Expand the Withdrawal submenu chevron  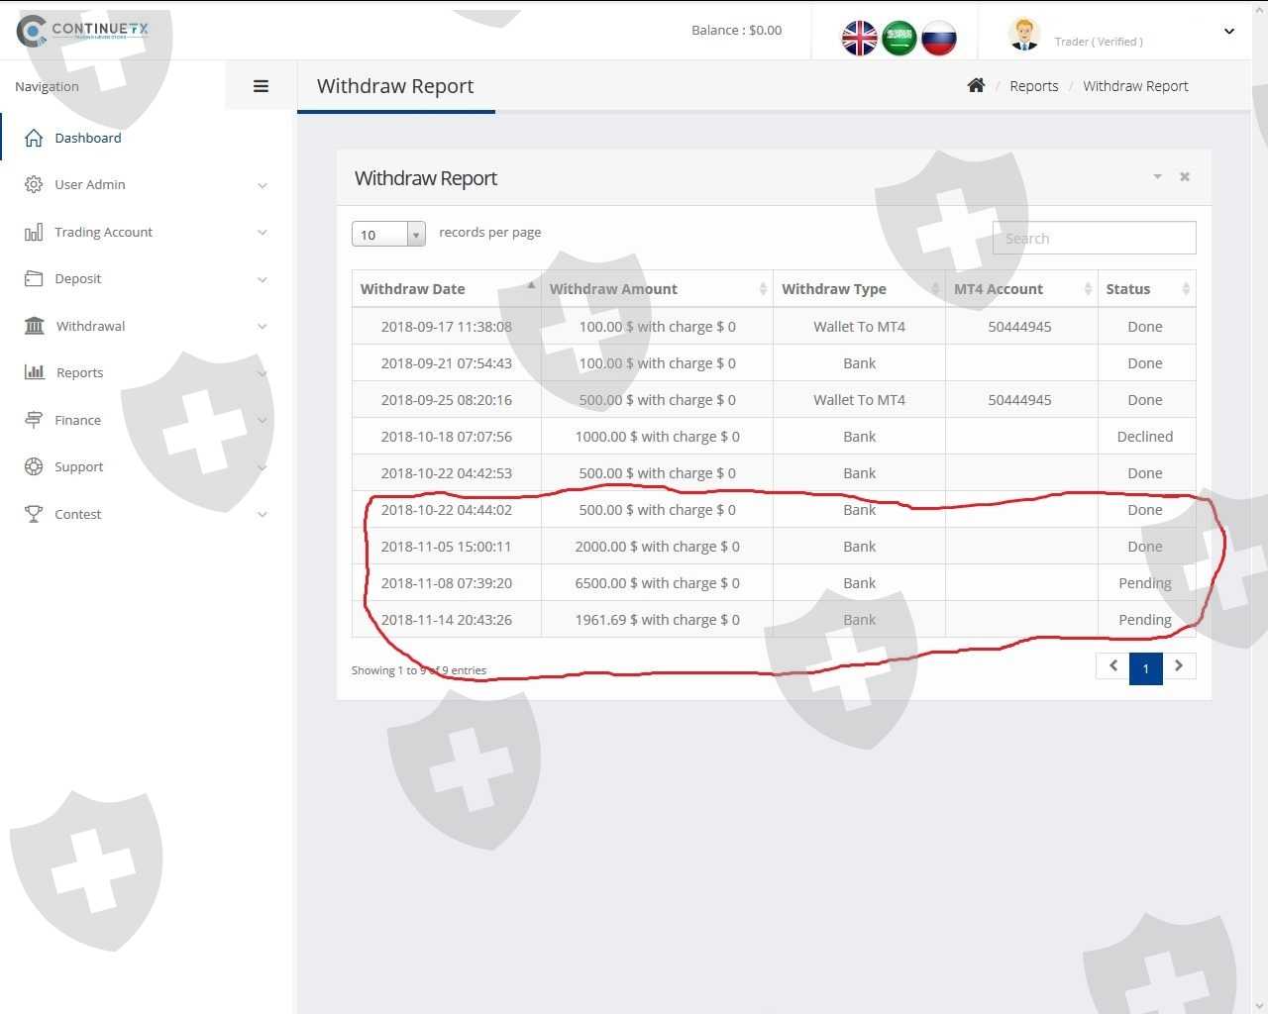263,327
